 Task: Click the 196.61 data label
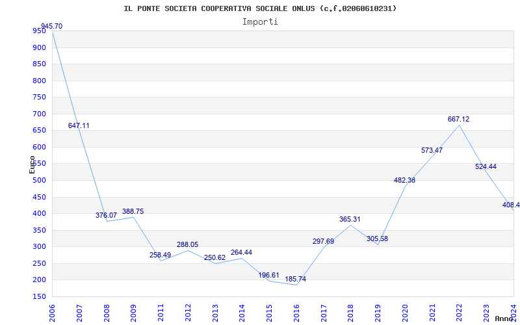(x=268, y=275)
